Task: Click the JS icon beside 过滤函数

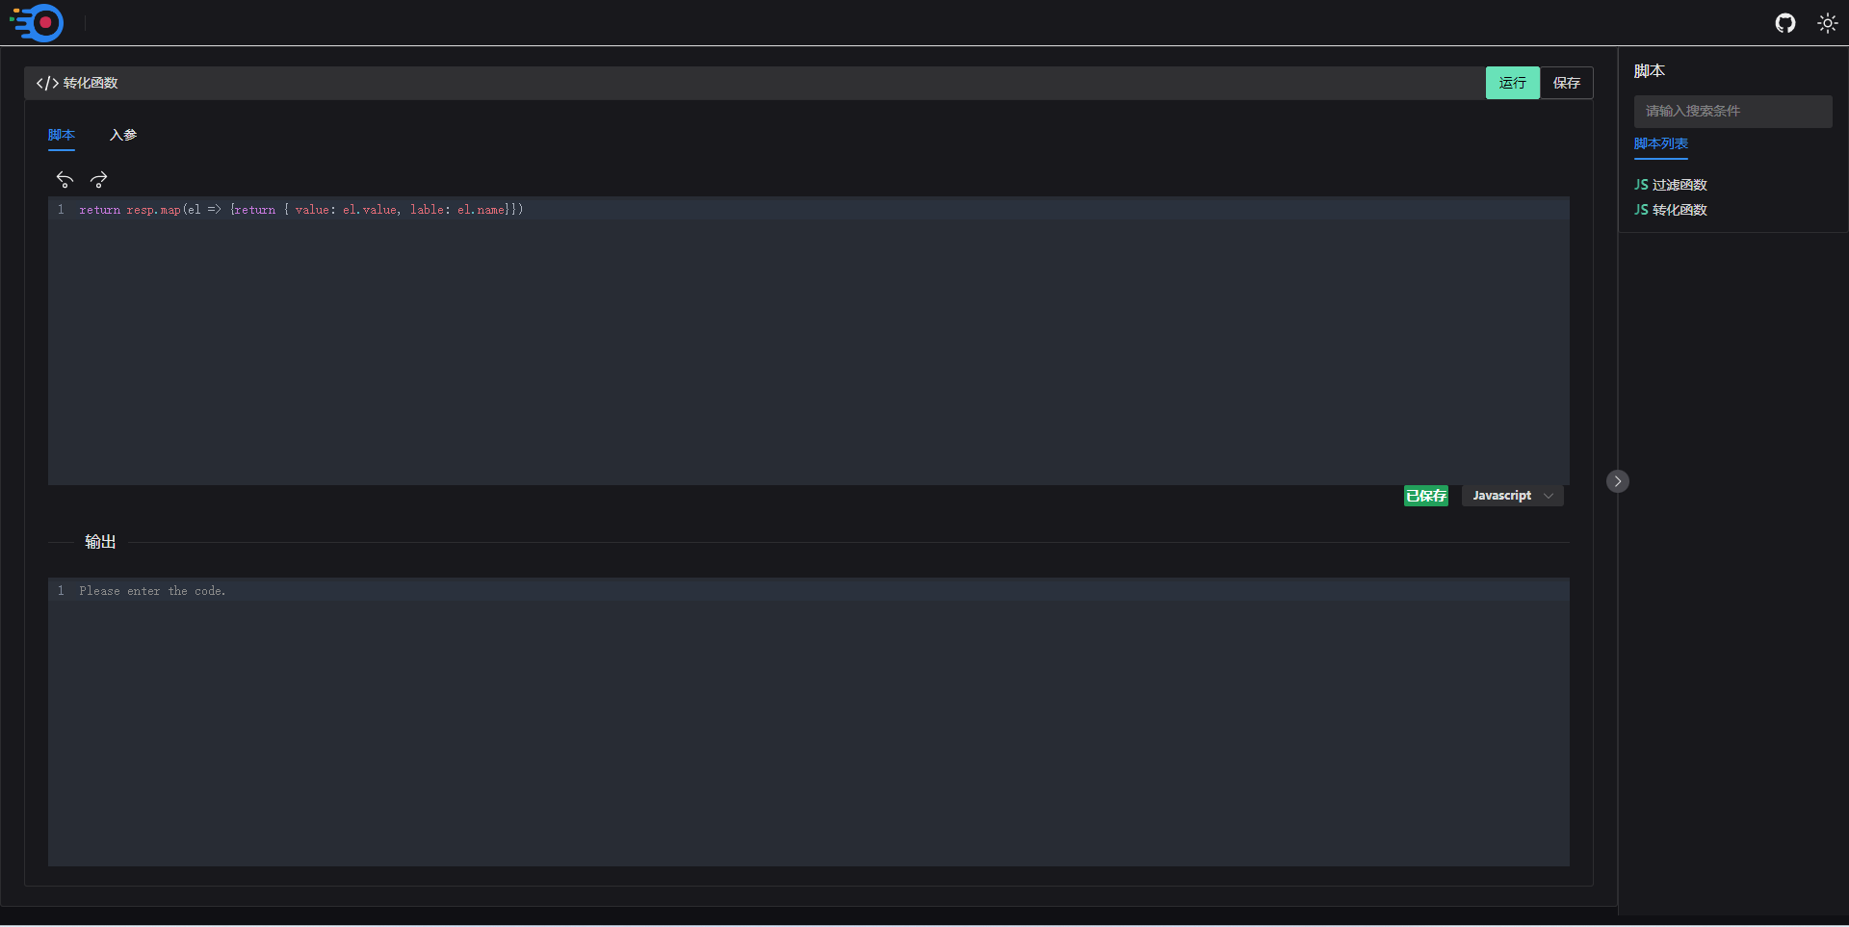Action: (x=1641, y=185)
